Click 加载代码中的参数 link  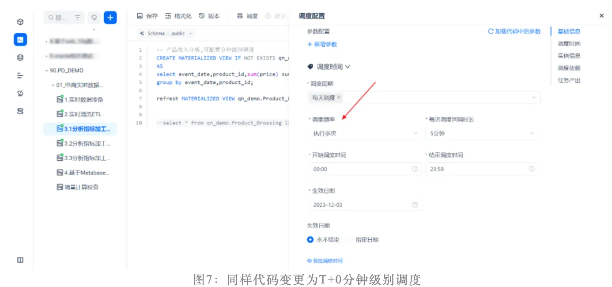click(x=514, y=31)
